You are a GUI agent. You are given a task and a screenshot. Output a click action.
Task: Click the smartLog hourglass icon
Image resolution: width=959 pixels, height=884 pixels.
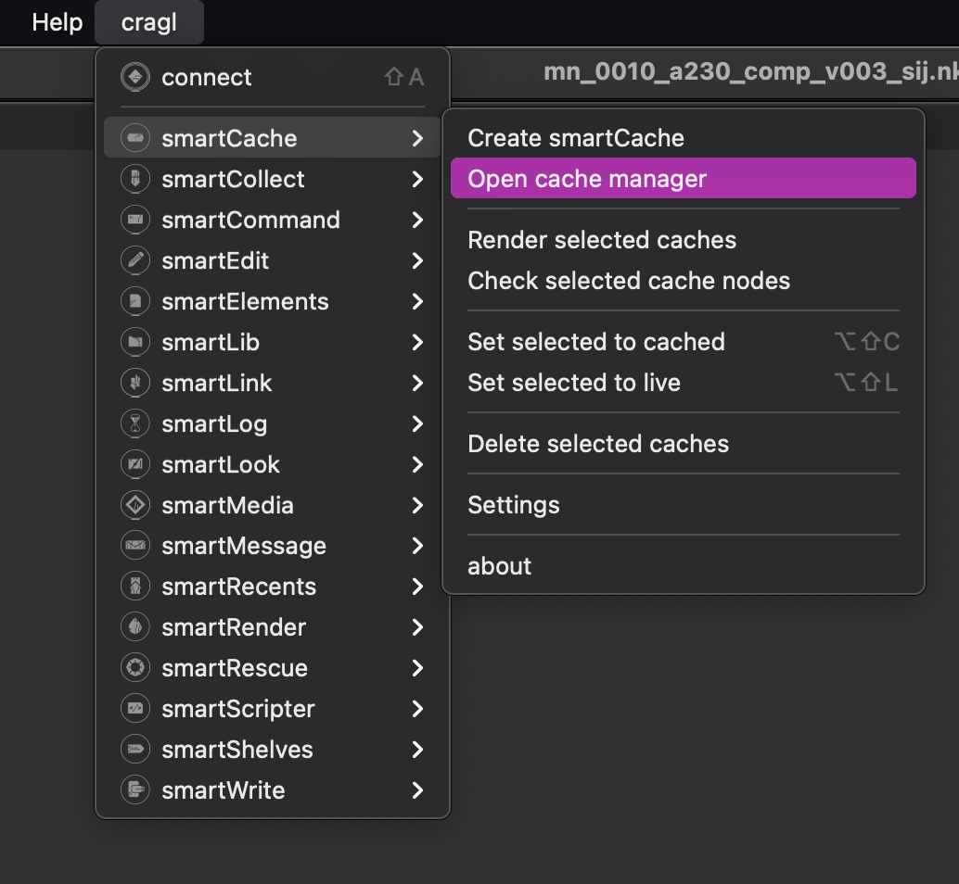coord(135,423)
